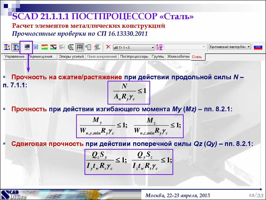Click the Mz bending strength formula

tap(157, 126)
